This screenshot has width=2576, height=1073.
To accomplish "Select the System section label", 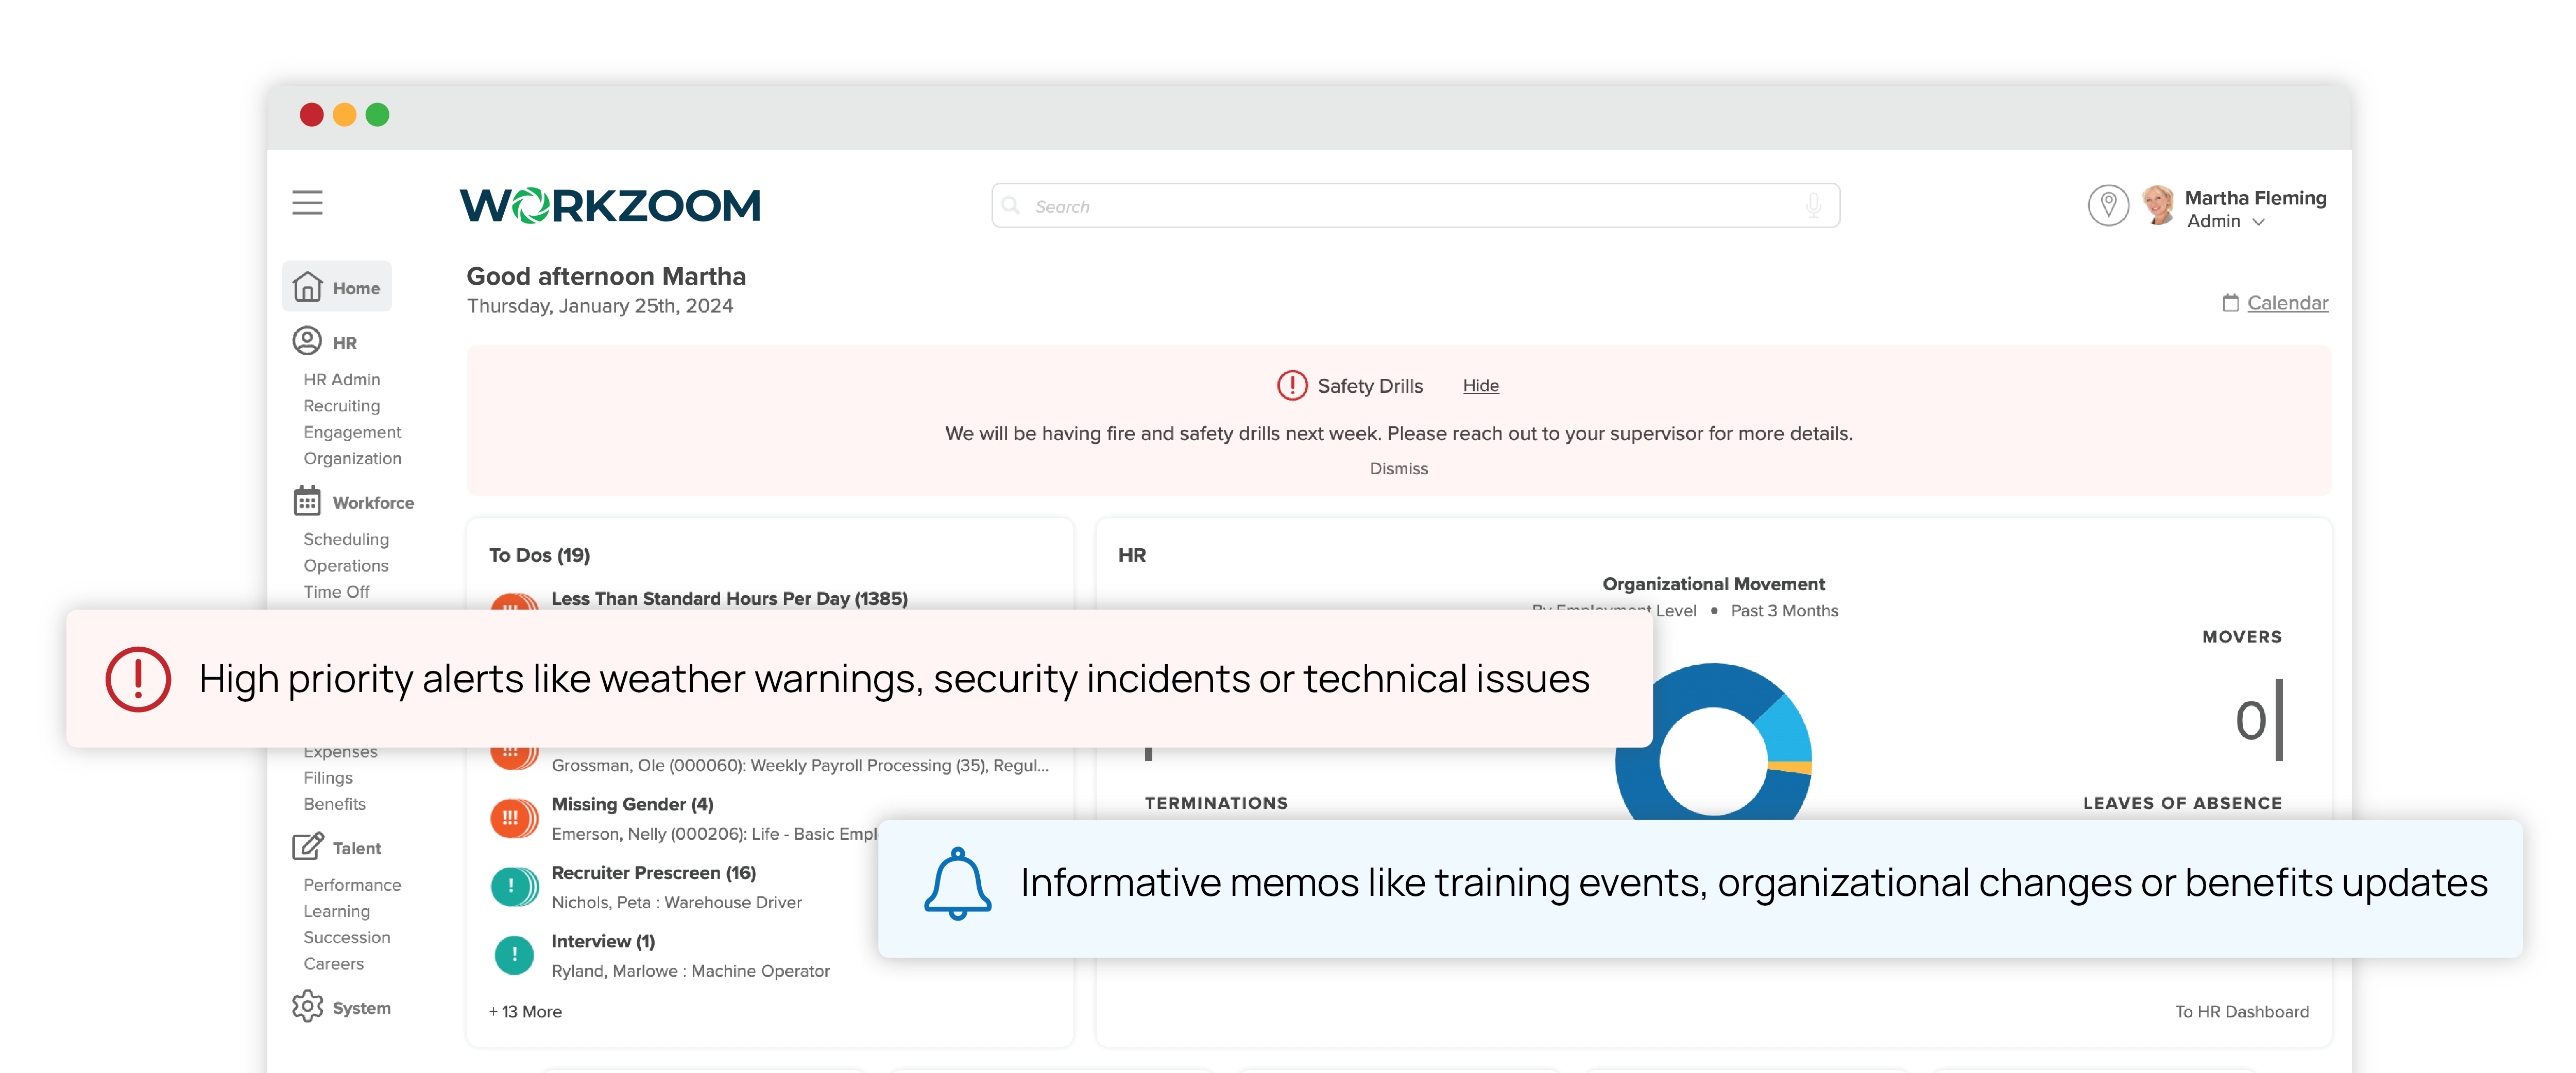I will pyautogui.click(x=361, y=1009).
